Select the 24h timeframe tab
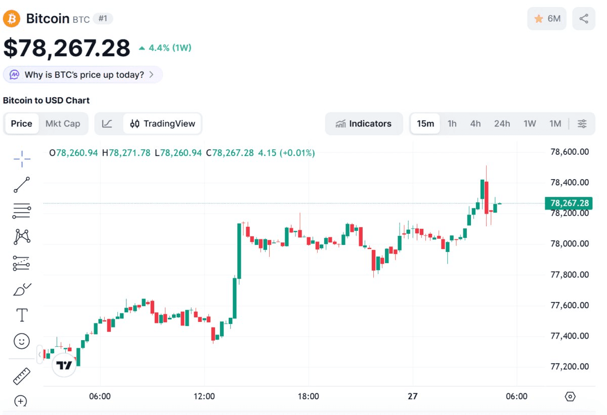This screenshot has width=607, height=415. [502, 124]
